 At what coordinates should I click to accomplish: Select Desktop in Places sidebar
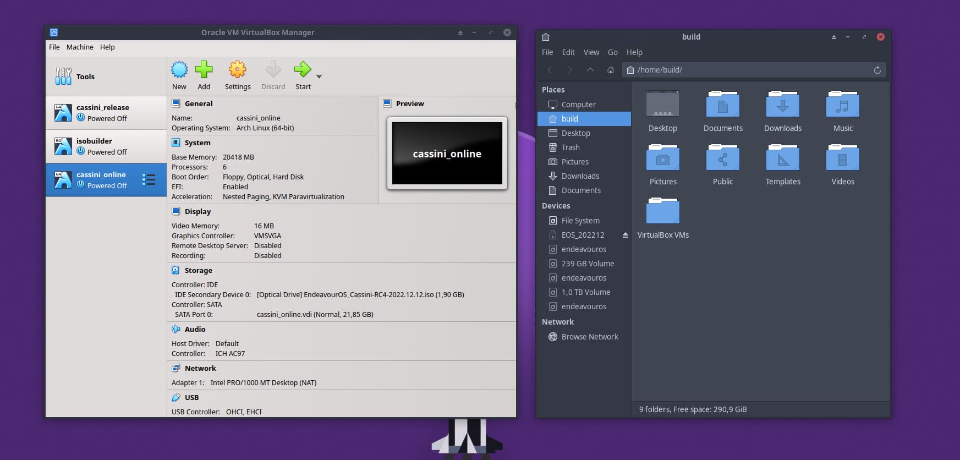(584, 133)
